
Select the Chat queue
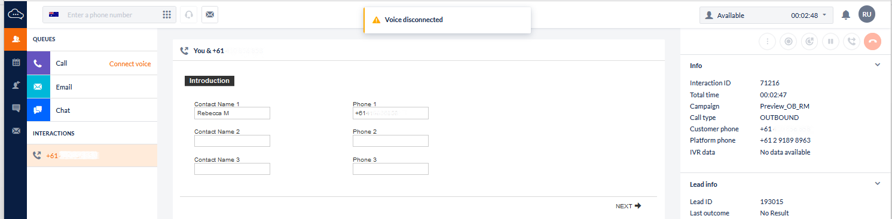click(92, 110)
